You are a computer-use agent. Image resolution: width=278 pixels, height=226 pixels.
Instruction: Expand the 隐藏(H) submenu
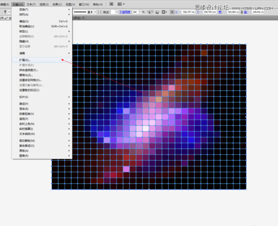tap(42, 41)
